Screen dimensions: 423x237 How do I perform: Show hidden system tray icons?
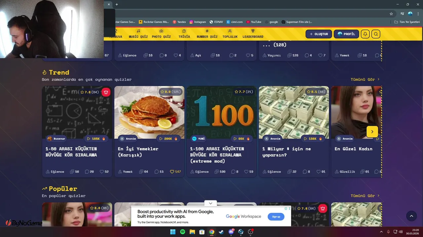click(381, 232)
